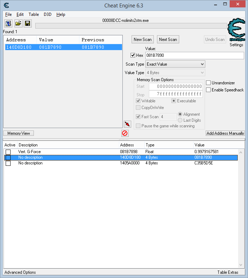The height and width of the screenshot is (278, 248).
Task: Select found address 140D8D180 result row
Action: pos(63,47)
